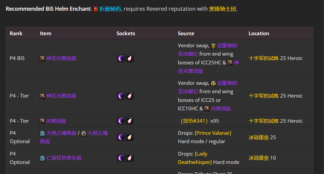Click the helm icon in the P4 BIS row
324x174 pixels.
point(42,58)
